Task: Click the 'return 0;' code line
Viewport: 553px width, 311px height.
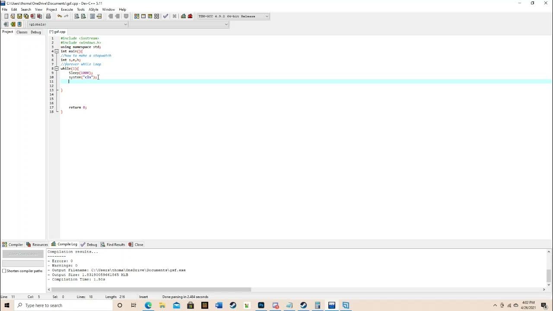Action: pyautogui.click(x=77, y=108)
